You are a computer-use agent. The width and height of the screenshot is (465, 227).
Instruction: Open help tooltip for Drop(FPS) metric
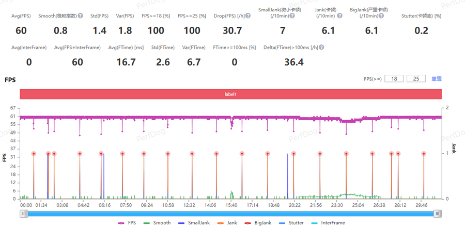(248, 16)
